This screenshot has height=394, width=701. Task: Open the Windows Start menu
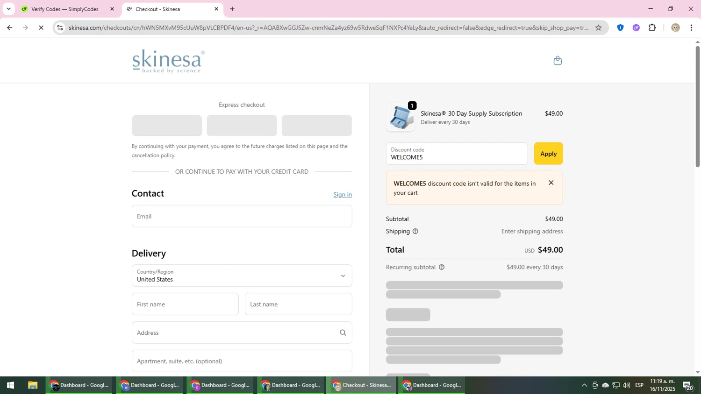[x=10, y=386]
